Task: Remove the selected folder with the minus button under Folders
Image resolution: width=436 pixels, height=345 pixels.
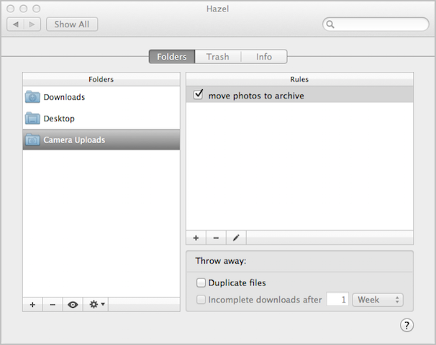Action: click(53, 305)
